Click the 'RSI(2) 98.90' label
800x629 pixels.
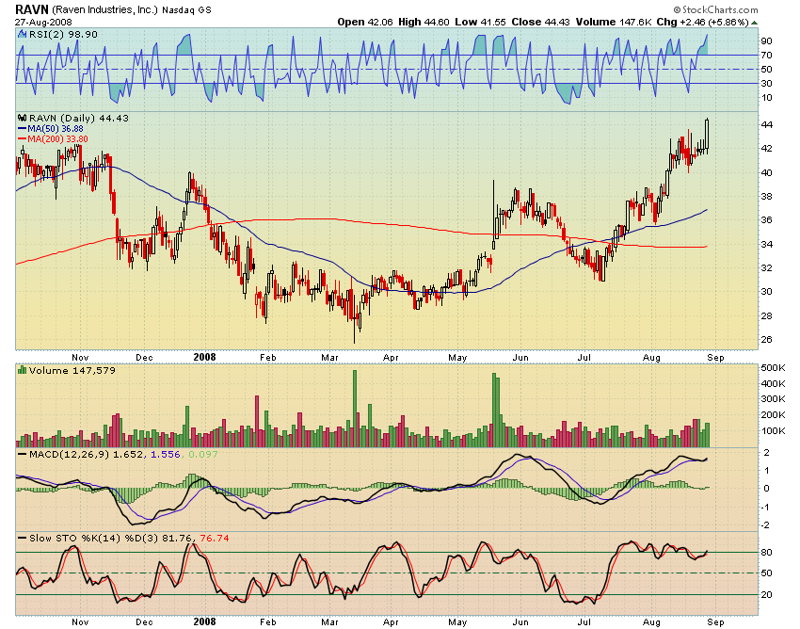(x=63, y=34)
